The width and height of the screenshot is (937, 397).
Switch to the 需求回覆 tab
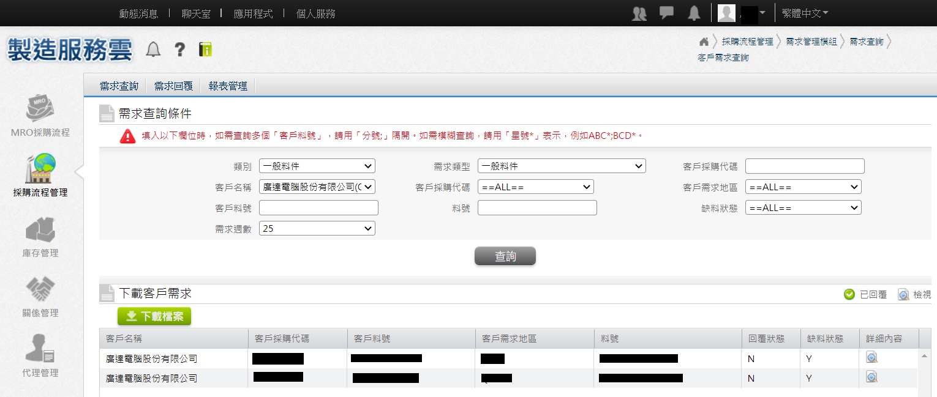click(173, 86)
